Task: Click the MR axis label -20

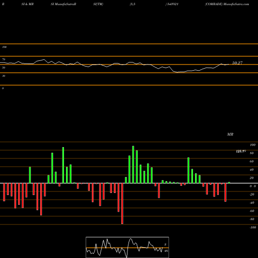Action: click(252, 195)
